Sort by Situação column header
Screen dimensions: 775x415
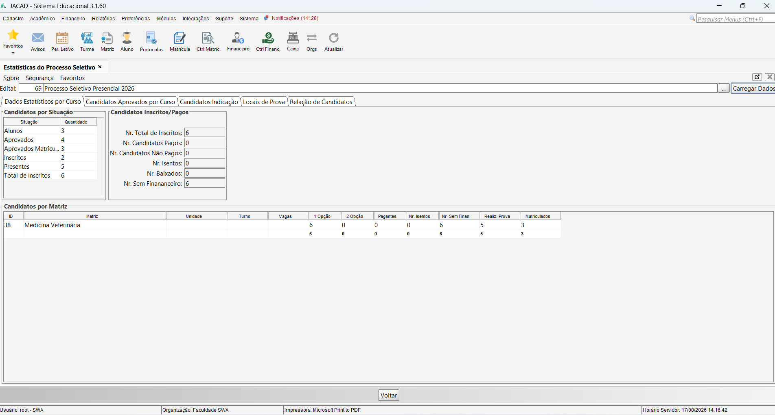pos(32,122)
